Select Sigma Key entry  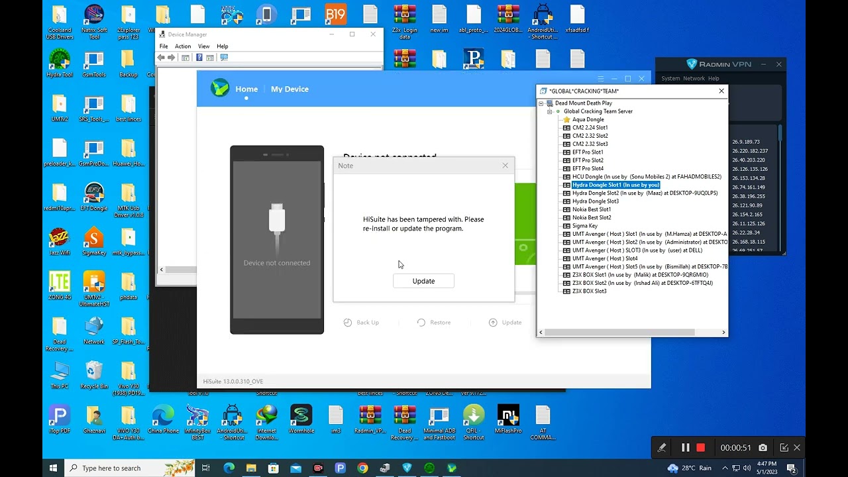click(584, 226)
